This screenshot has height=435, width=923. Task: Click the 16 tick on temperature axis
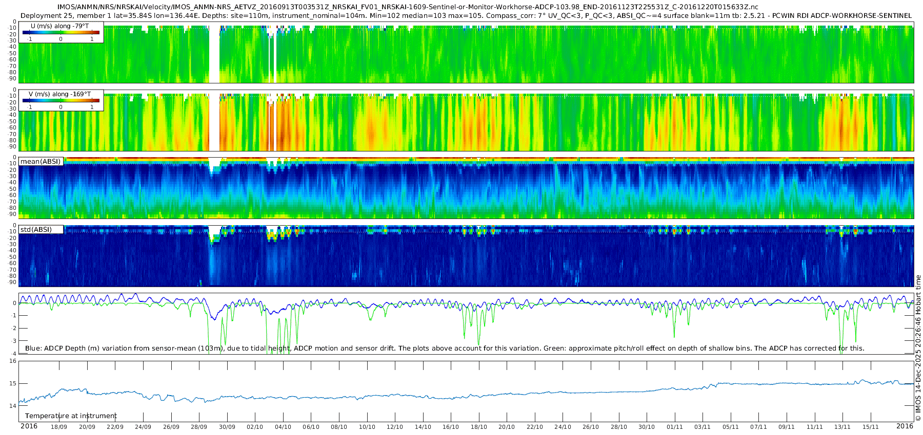click(13, 361)
